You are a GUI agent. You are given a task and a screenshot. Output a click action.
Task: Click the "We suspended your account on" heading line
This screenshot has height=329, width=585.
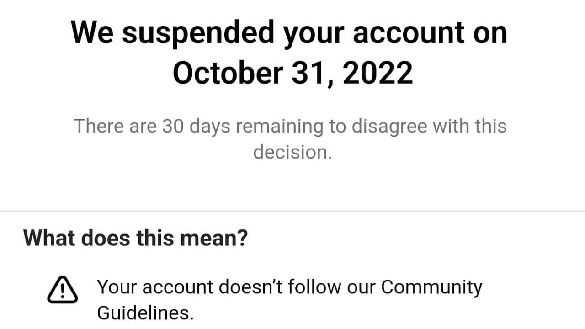tap(289, 33)
